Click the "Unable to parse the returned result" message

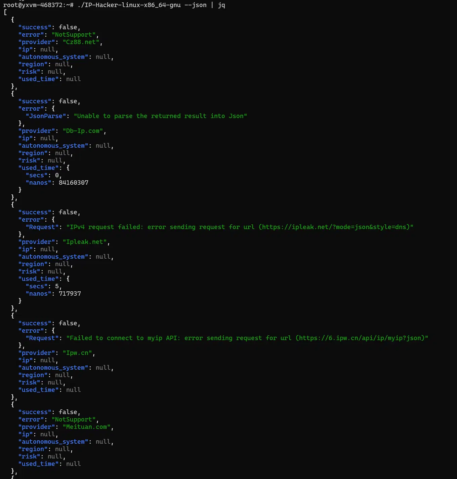tap(160, 116)
